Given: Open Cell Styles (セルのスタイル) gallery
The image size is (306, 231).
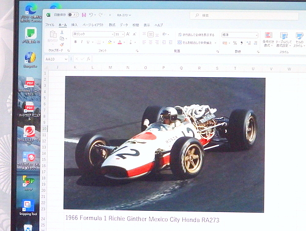Looking at the screenshot, I should point(299,40).
